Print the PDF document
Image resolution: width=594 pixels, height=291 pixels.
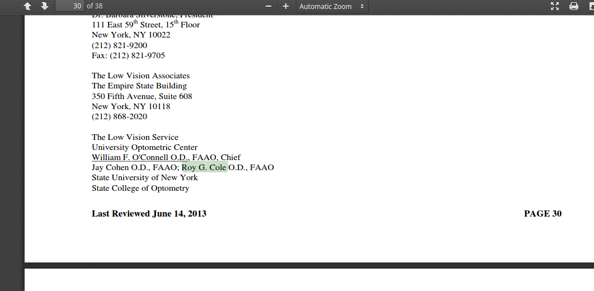click(x=574, y=6)
